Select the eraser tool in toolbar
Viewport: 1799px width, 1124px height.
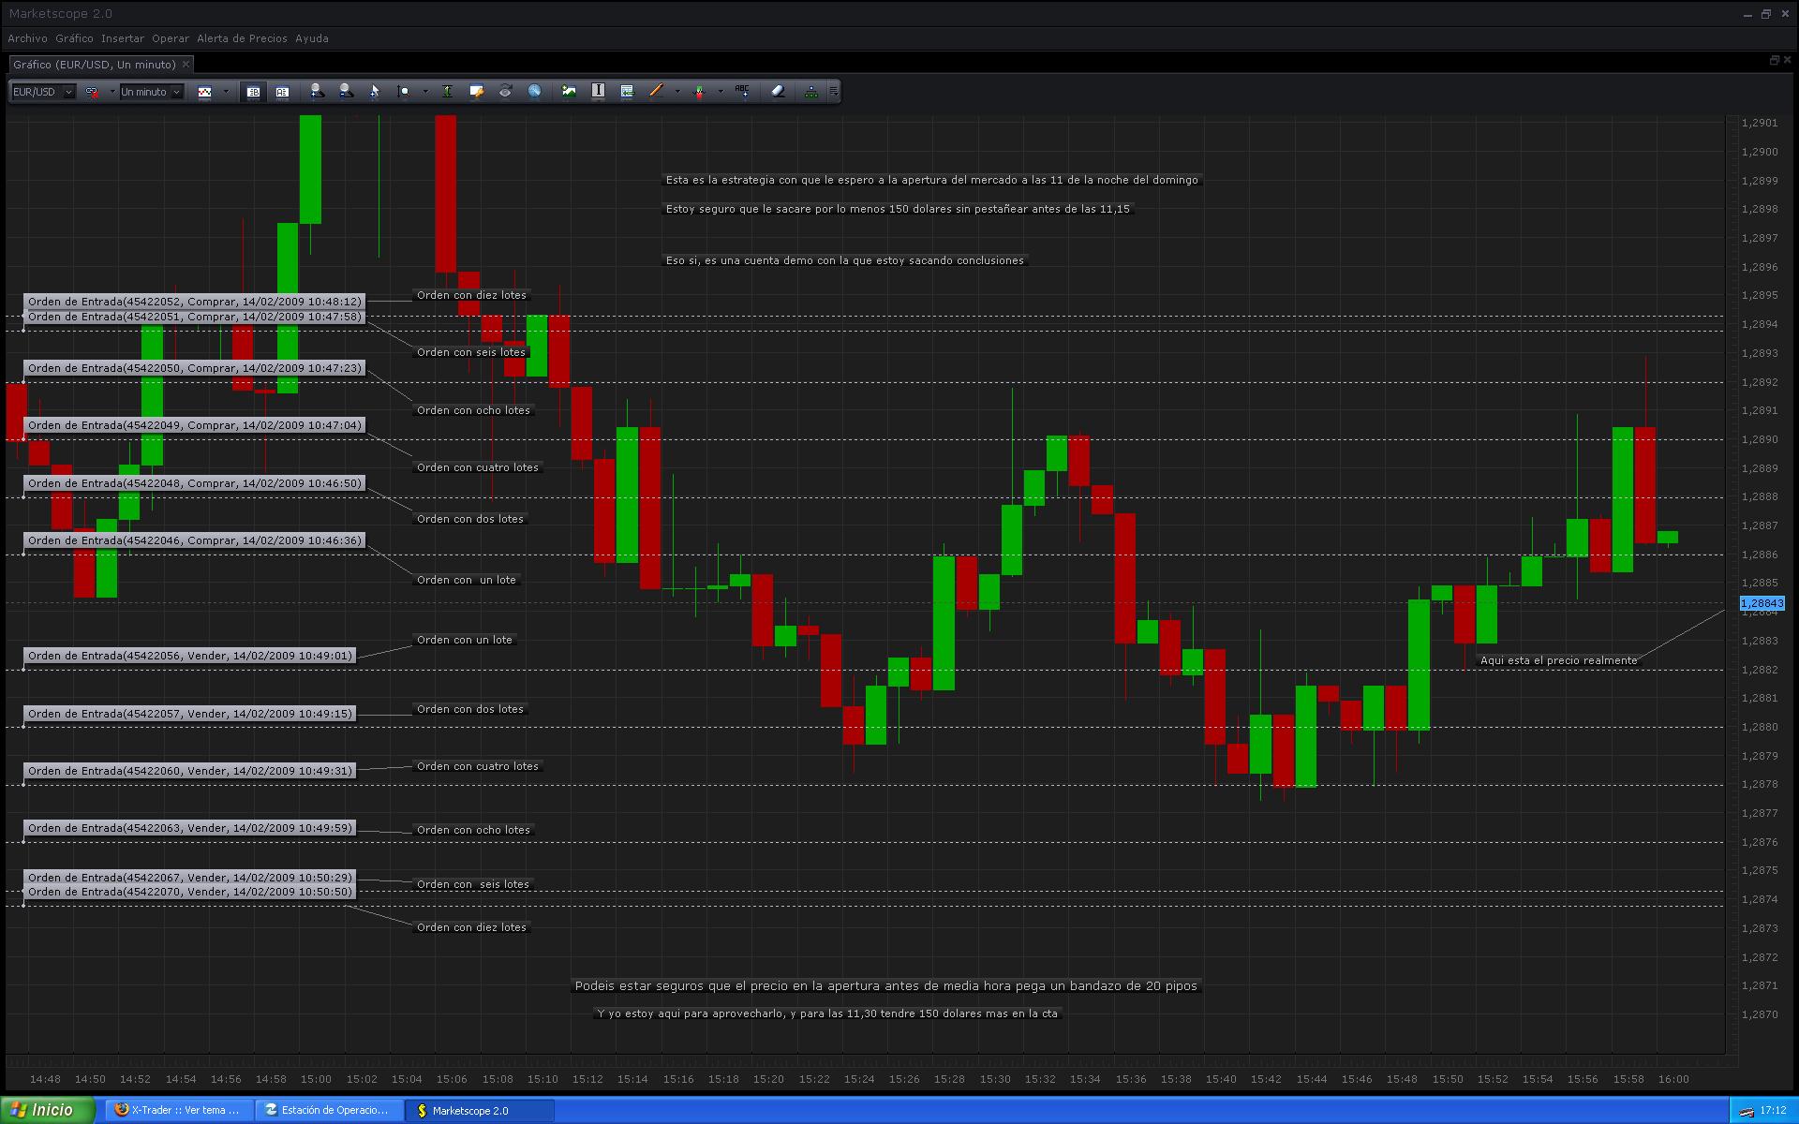778,91
